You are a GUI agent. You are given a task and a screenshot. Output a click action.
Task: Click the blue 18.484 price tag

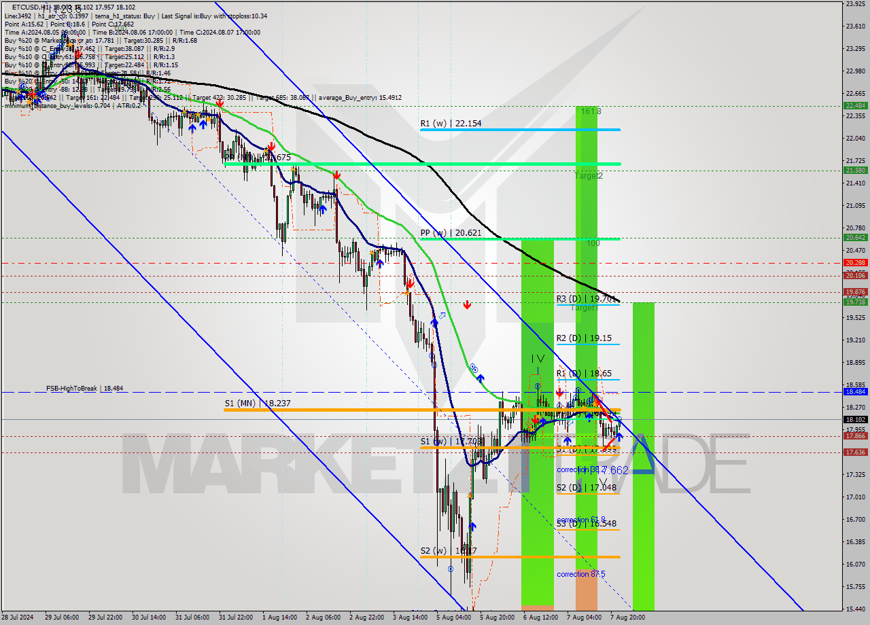point(854,392)
